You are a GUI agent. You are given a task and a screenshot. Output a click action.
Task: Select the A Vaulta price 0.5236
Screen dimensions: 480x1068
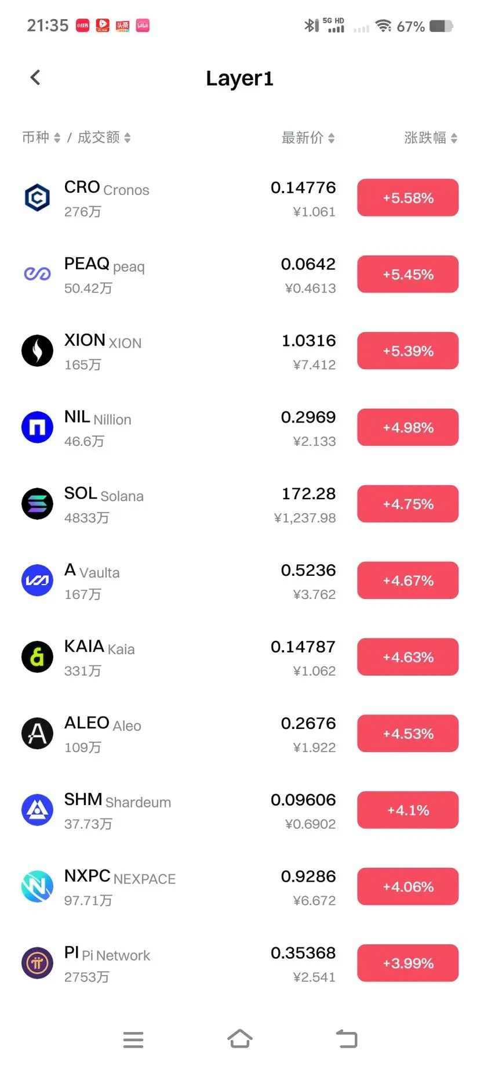pos(308,571)
